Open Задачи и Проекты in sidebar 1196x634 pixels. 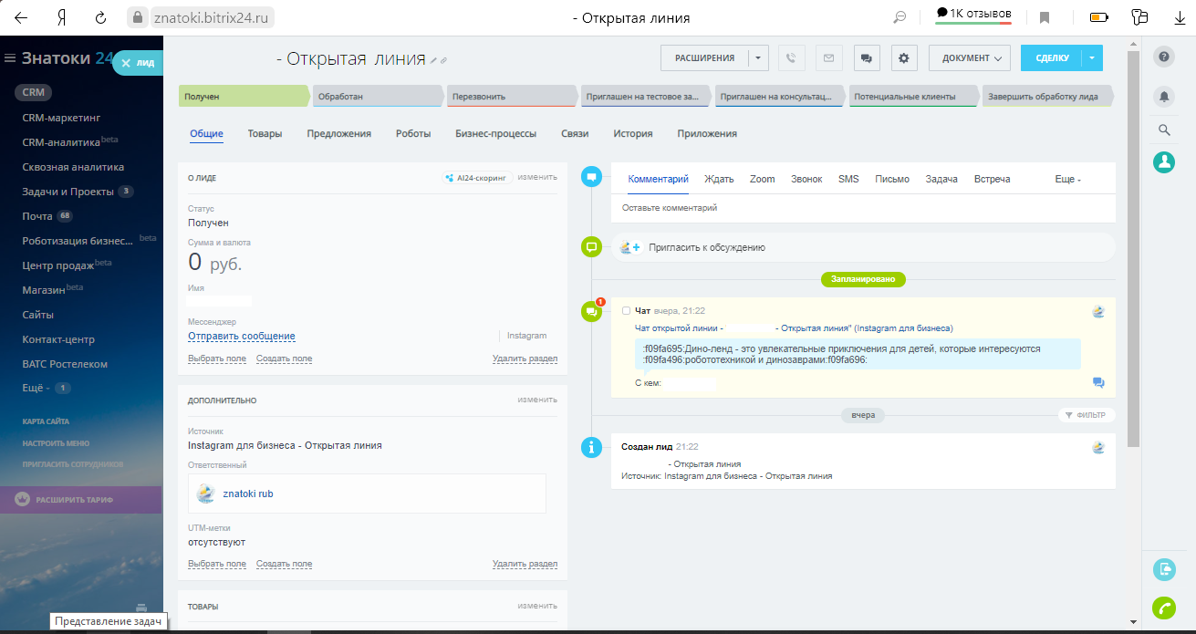click(x=68, y=192)
